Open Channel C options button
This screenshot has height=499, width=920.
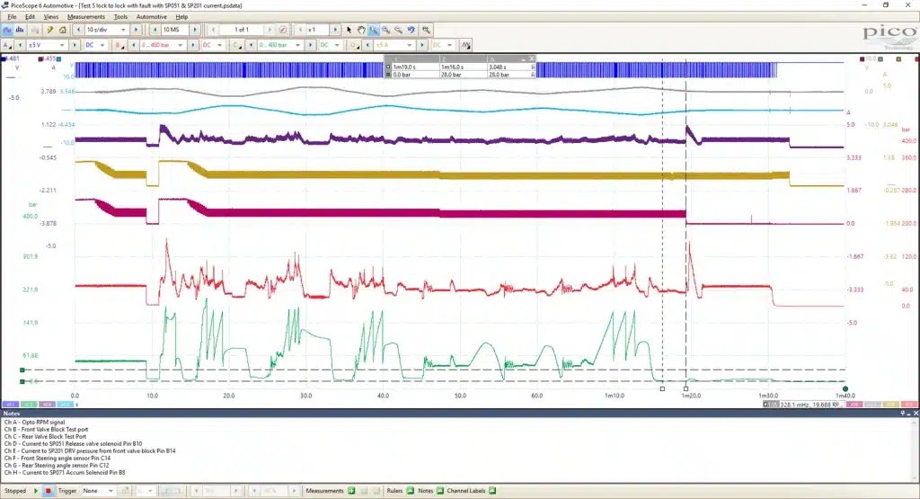[x=236, y=45]
